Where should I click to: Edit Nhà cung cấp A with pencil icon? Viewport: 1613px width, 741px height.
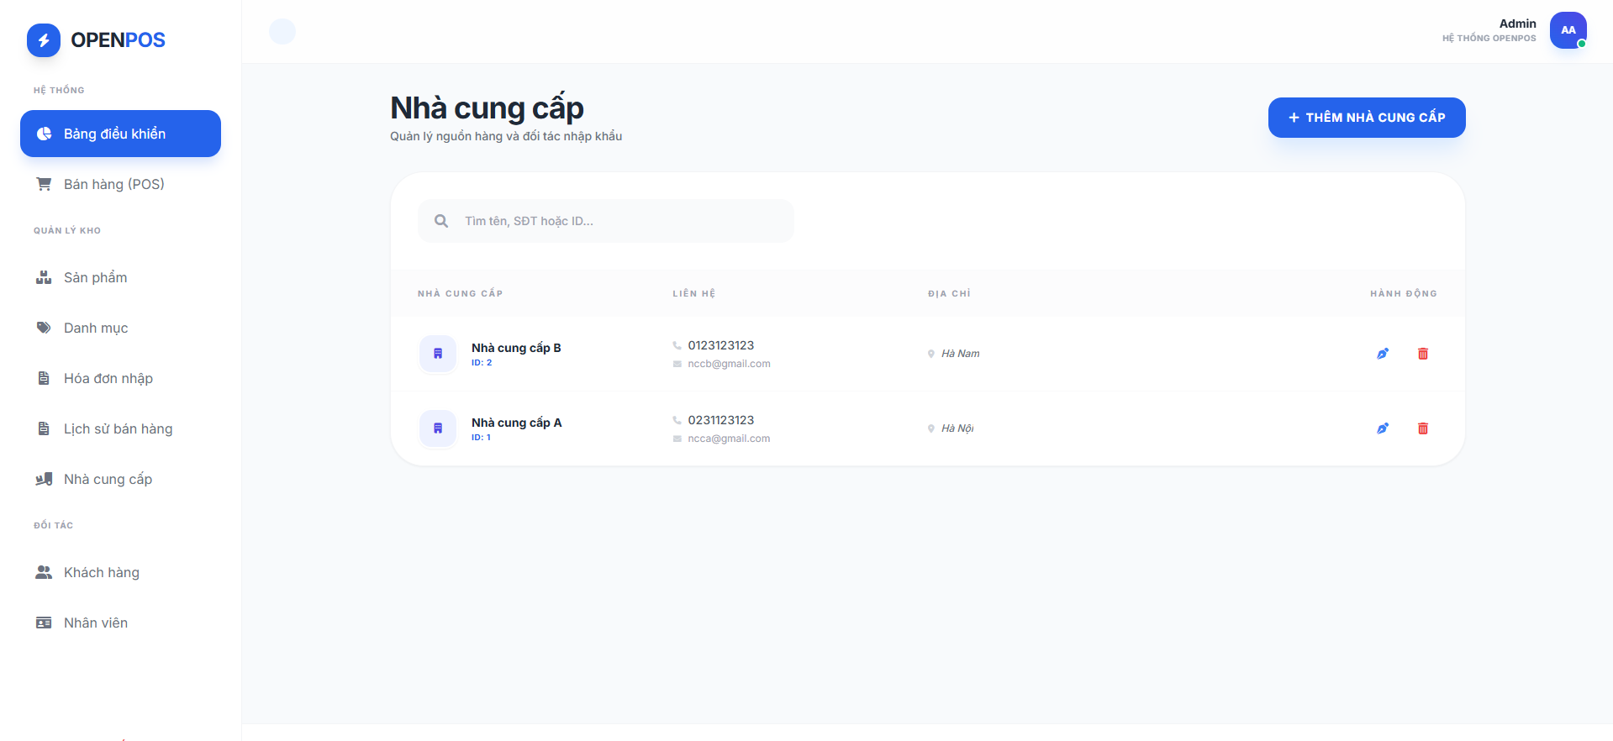1383,428
